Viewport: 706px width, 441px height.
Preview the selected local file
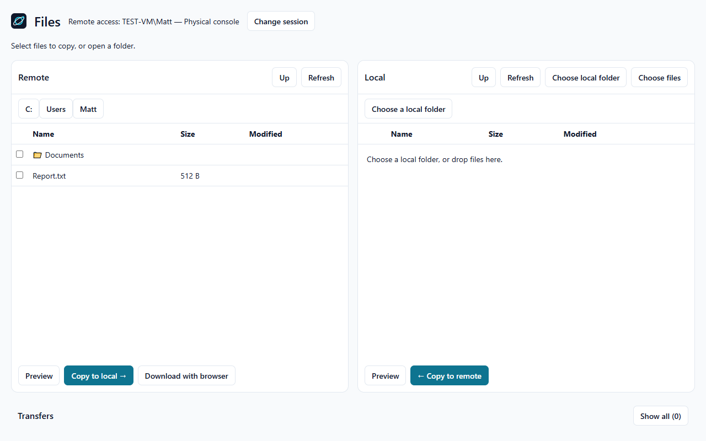pyautogui.click(x=385, y=376)
